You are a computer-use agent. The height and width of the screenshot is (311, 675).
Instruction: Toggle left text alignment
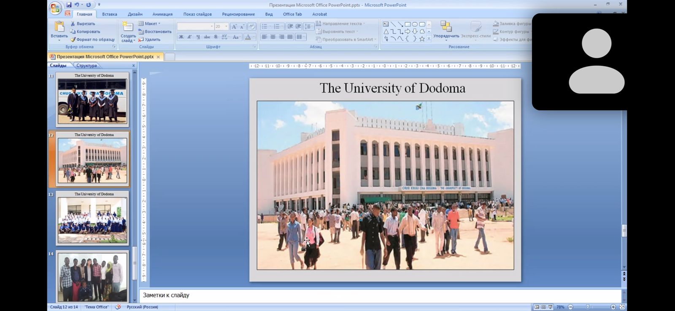tap(265, 37)
